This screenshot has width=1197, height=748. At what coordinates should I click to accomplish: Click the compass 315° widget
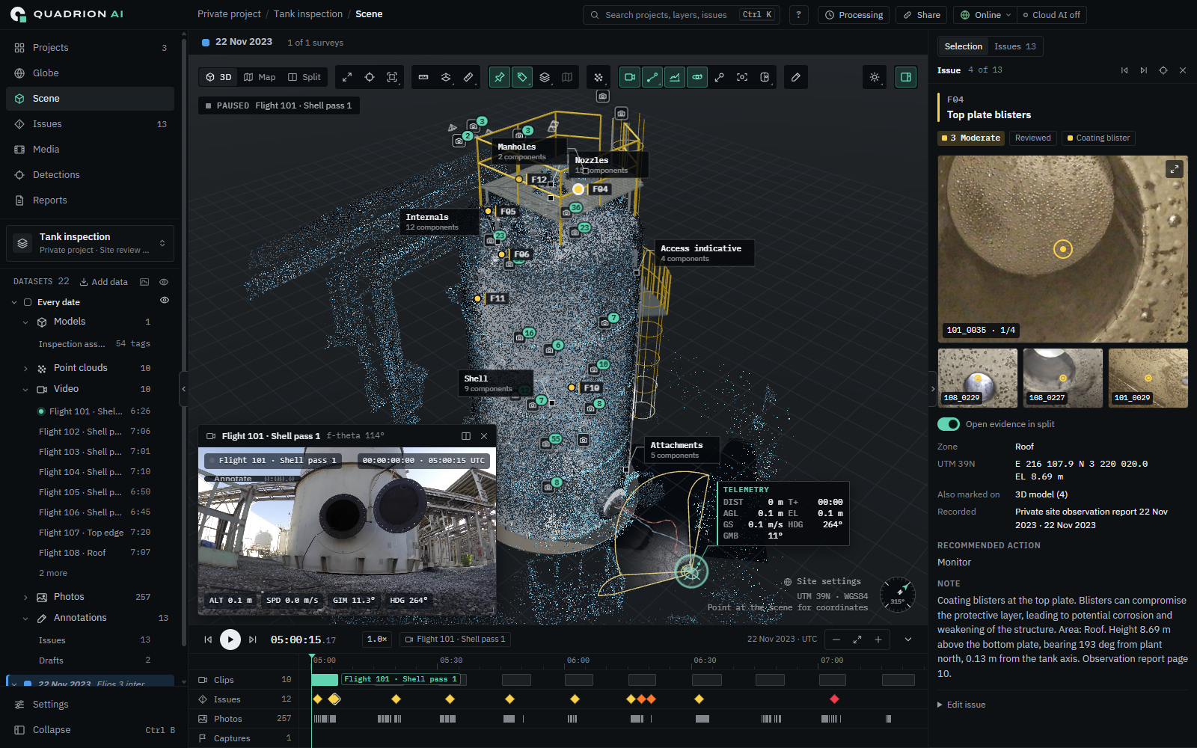tap(898, 595)
